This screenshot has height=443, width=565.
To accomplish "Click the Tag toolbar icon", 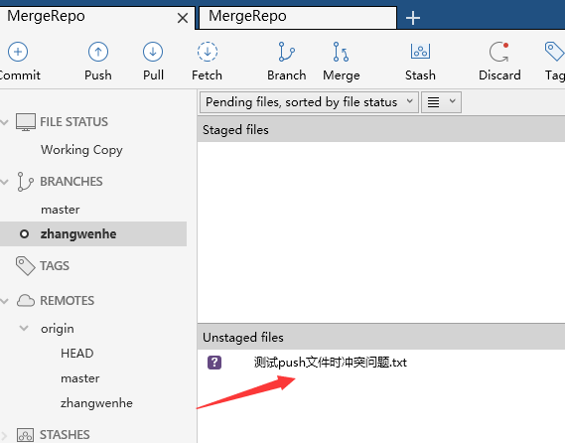I will tap(554, 52).
